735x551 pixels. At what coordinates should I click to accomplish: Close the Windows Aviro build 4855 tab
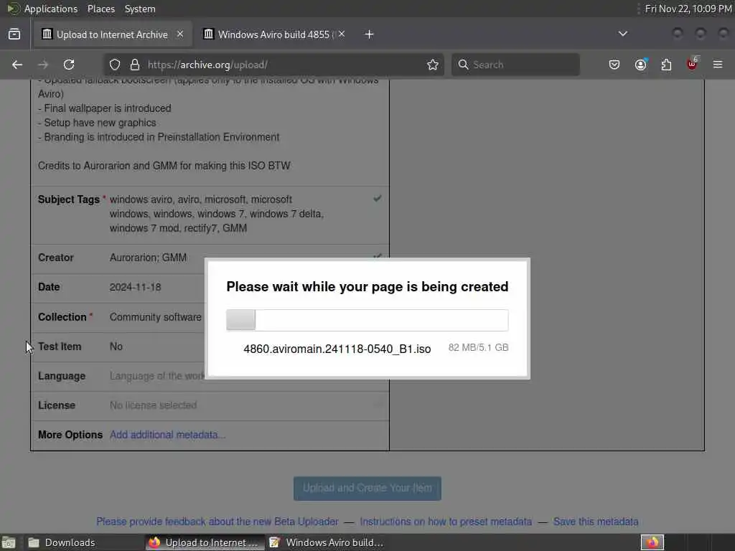(342, 34)
